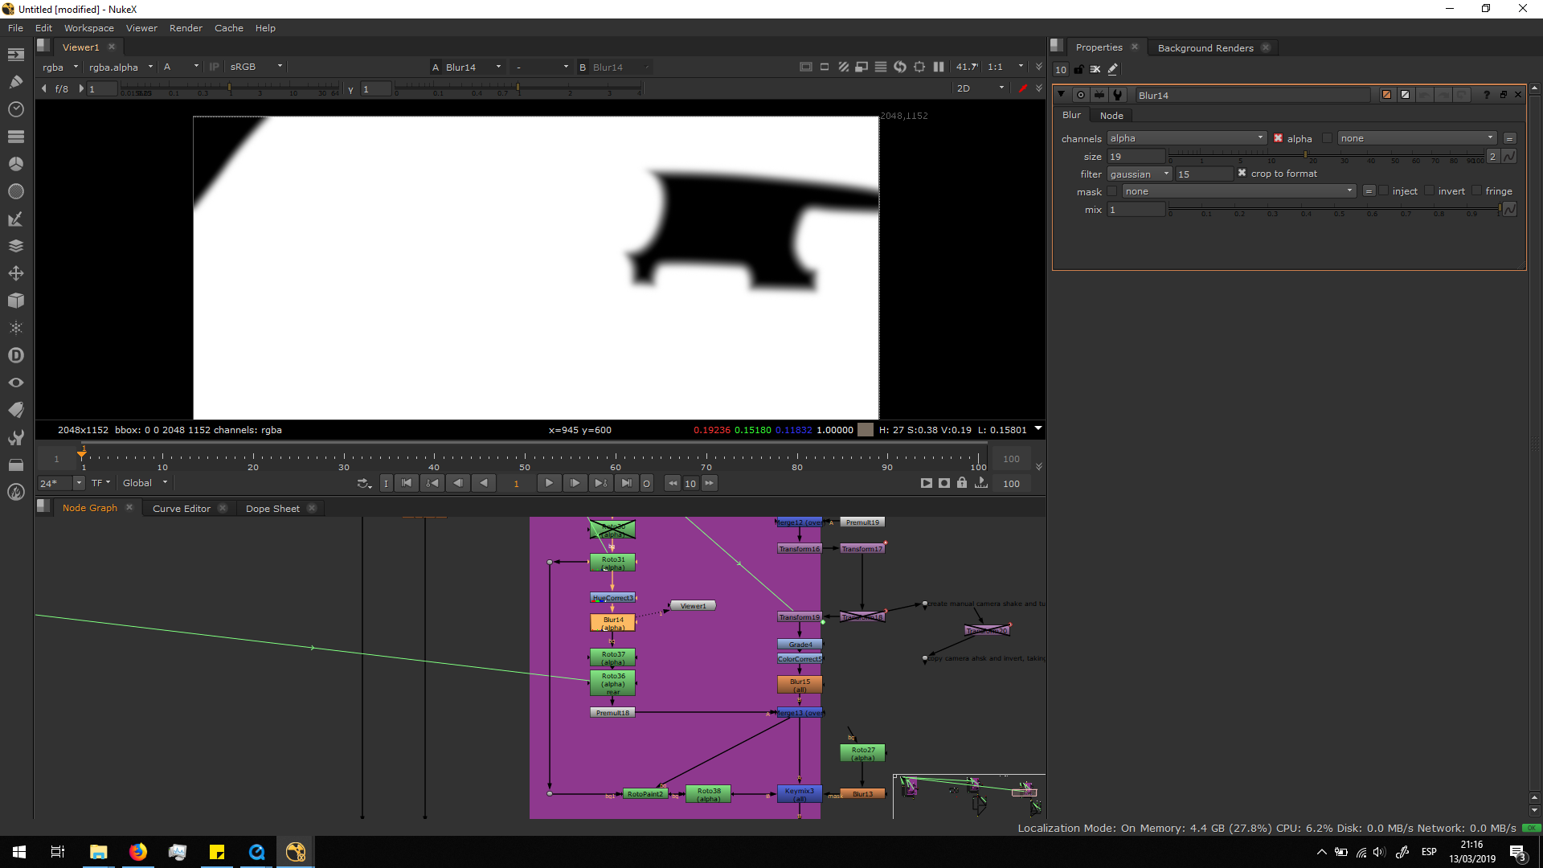Uncheck crop to format

pos(1242,174)
